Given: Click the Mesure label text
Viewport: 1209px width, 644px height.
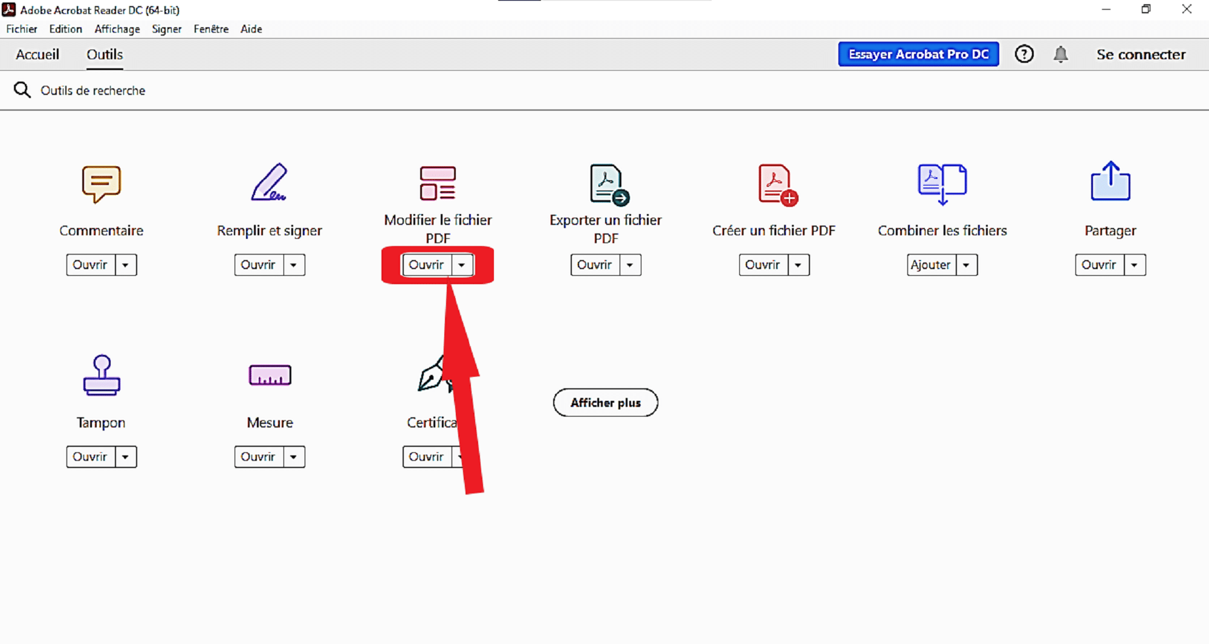Looking at the screenshot, I should coord(270,423).
